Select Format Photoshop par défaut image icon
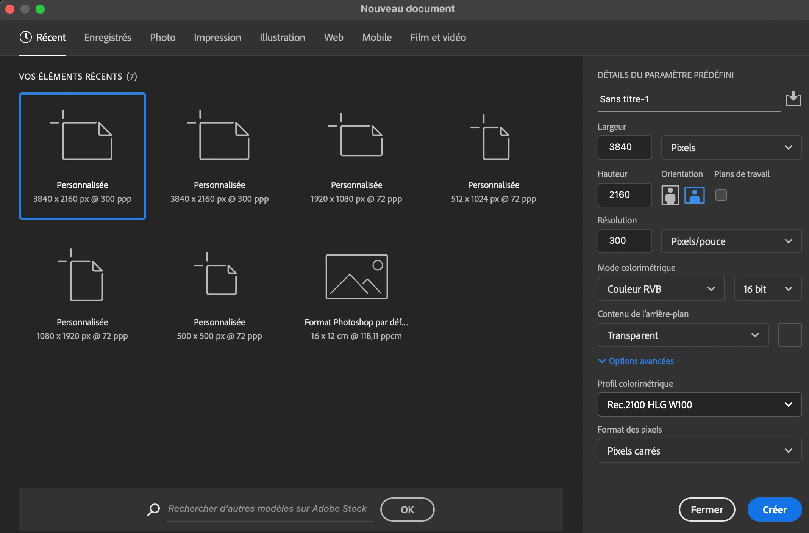809x533 pixels. pyautogui.click(x=356, y=277)
